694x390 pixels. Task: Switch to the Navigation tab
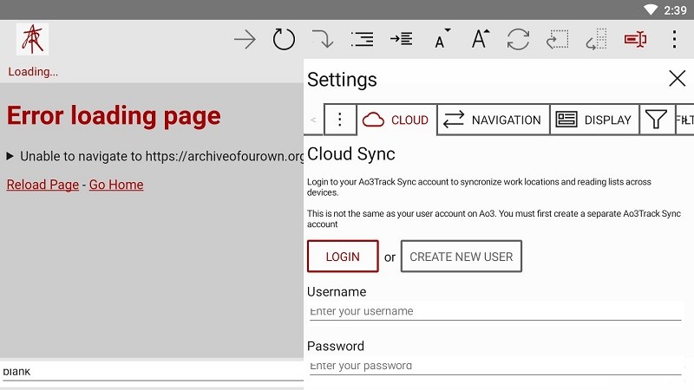[x=494, y=120]
